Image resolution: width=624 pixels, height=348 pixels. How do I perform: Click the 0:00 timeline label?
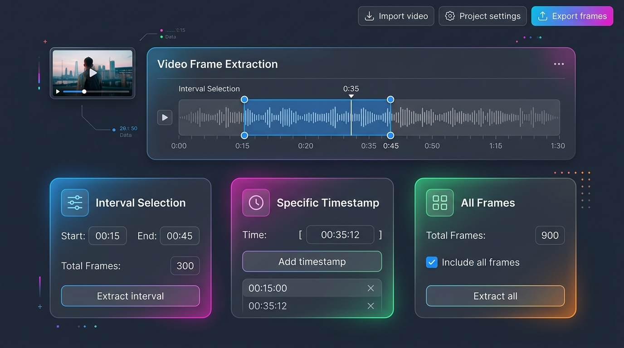pos(179,146)
